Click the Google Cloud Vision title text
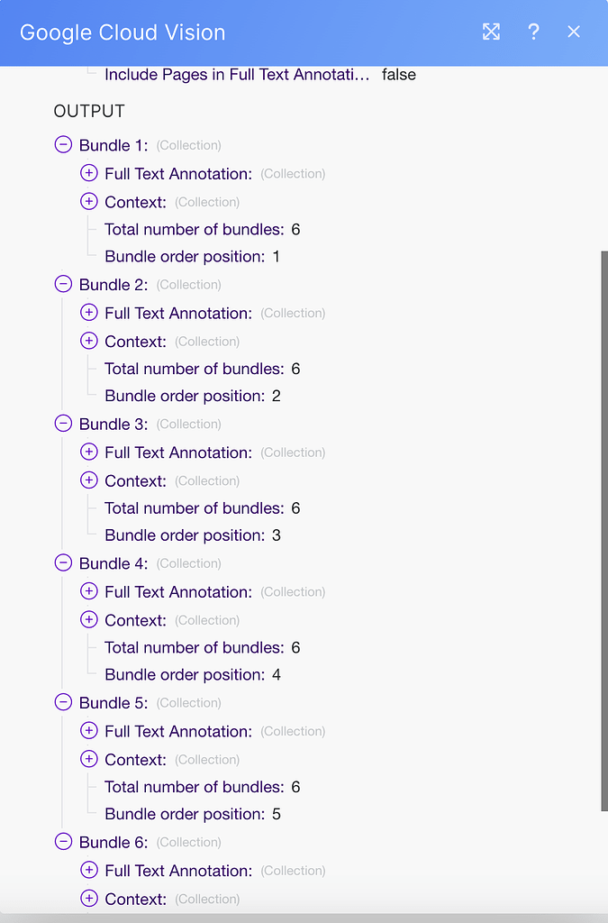 123,32
